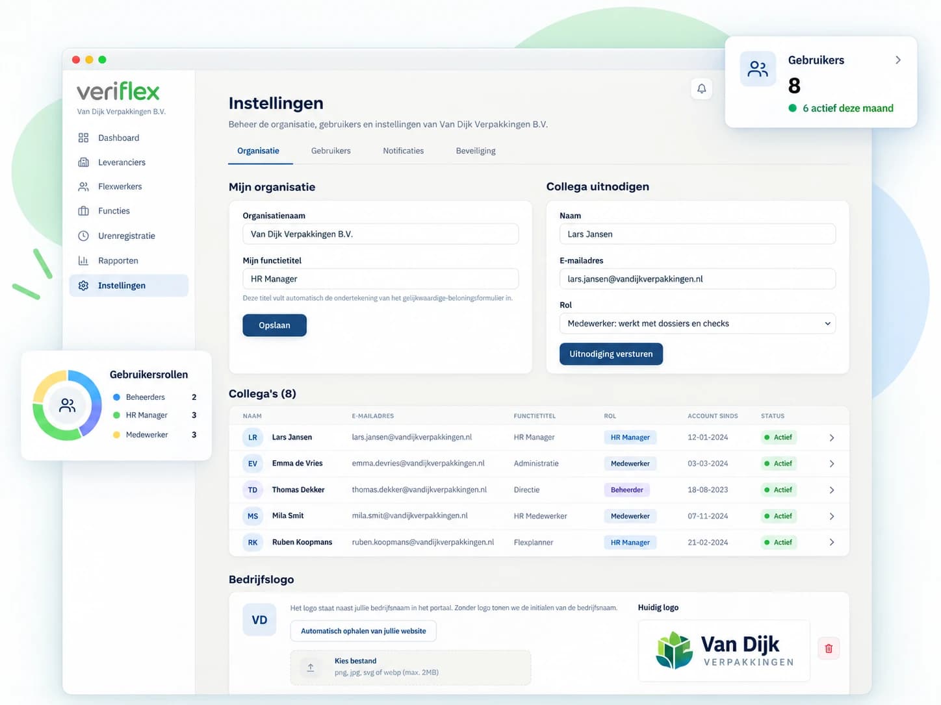This screenshot has width=941, height=705.
Task: Open Mila Smit row details chevron
Action: coord(832,516)
